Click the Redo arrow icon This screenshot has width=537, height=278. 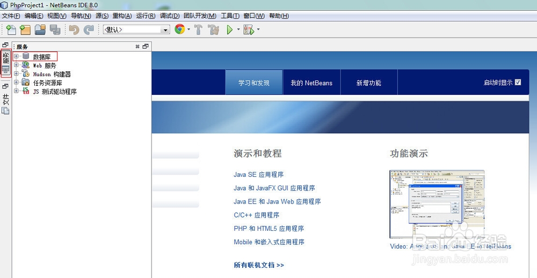[x=89, y=29]
